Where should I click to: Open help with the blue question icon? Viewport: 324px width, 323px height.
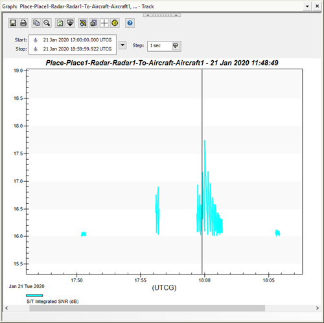pyautogui.click(x=130, y=23)
